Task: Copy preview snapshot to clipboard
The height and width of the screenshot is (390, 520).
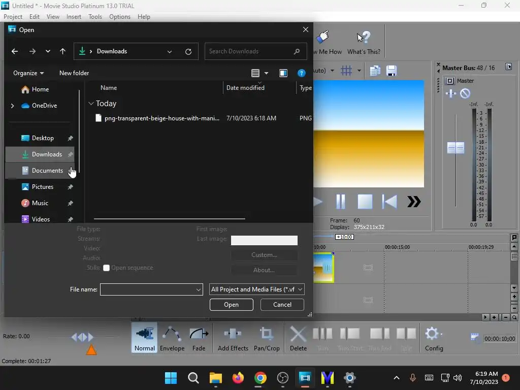Action: [375, 71]
